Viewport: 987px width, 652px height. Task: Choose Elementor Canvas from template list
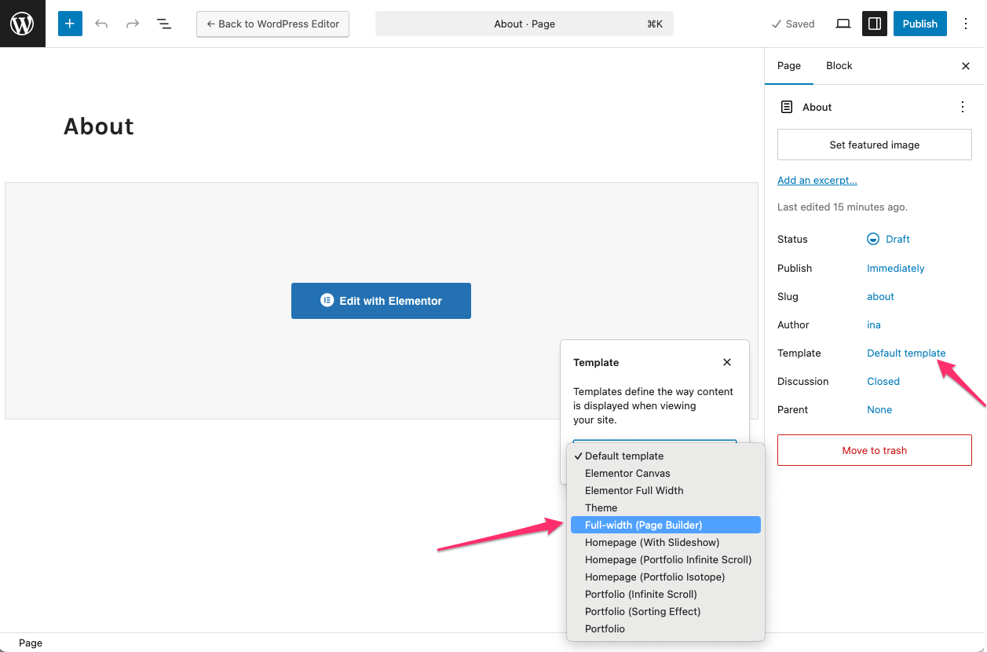(627, 473)
